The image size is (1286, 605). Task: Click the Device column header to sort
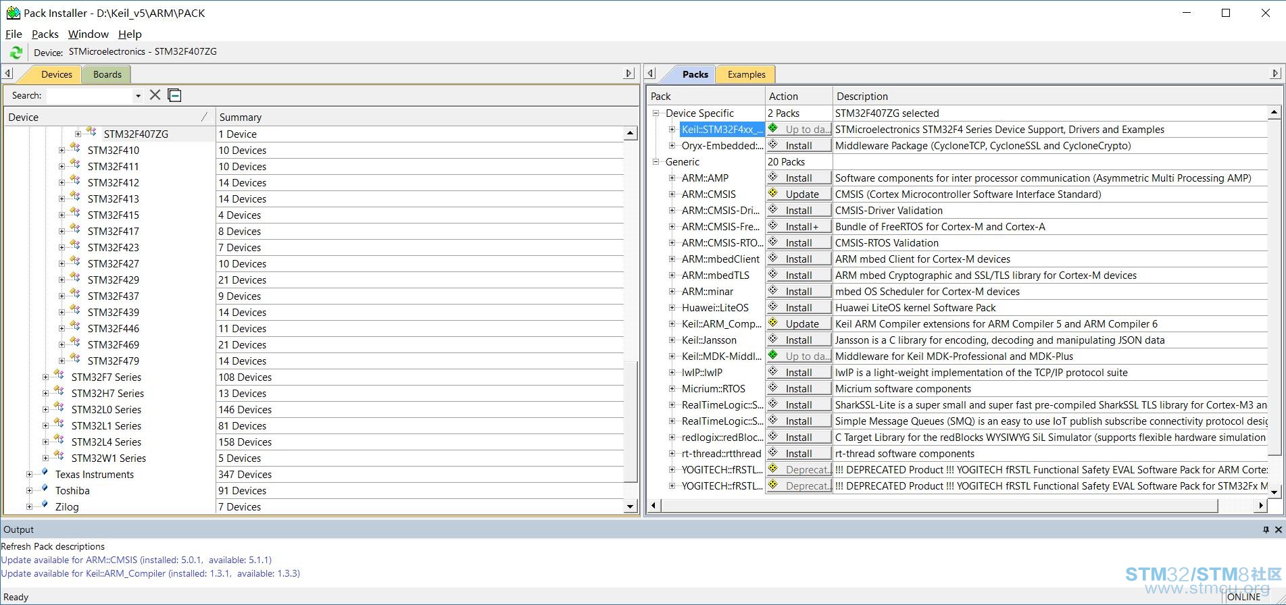[109, 117]
